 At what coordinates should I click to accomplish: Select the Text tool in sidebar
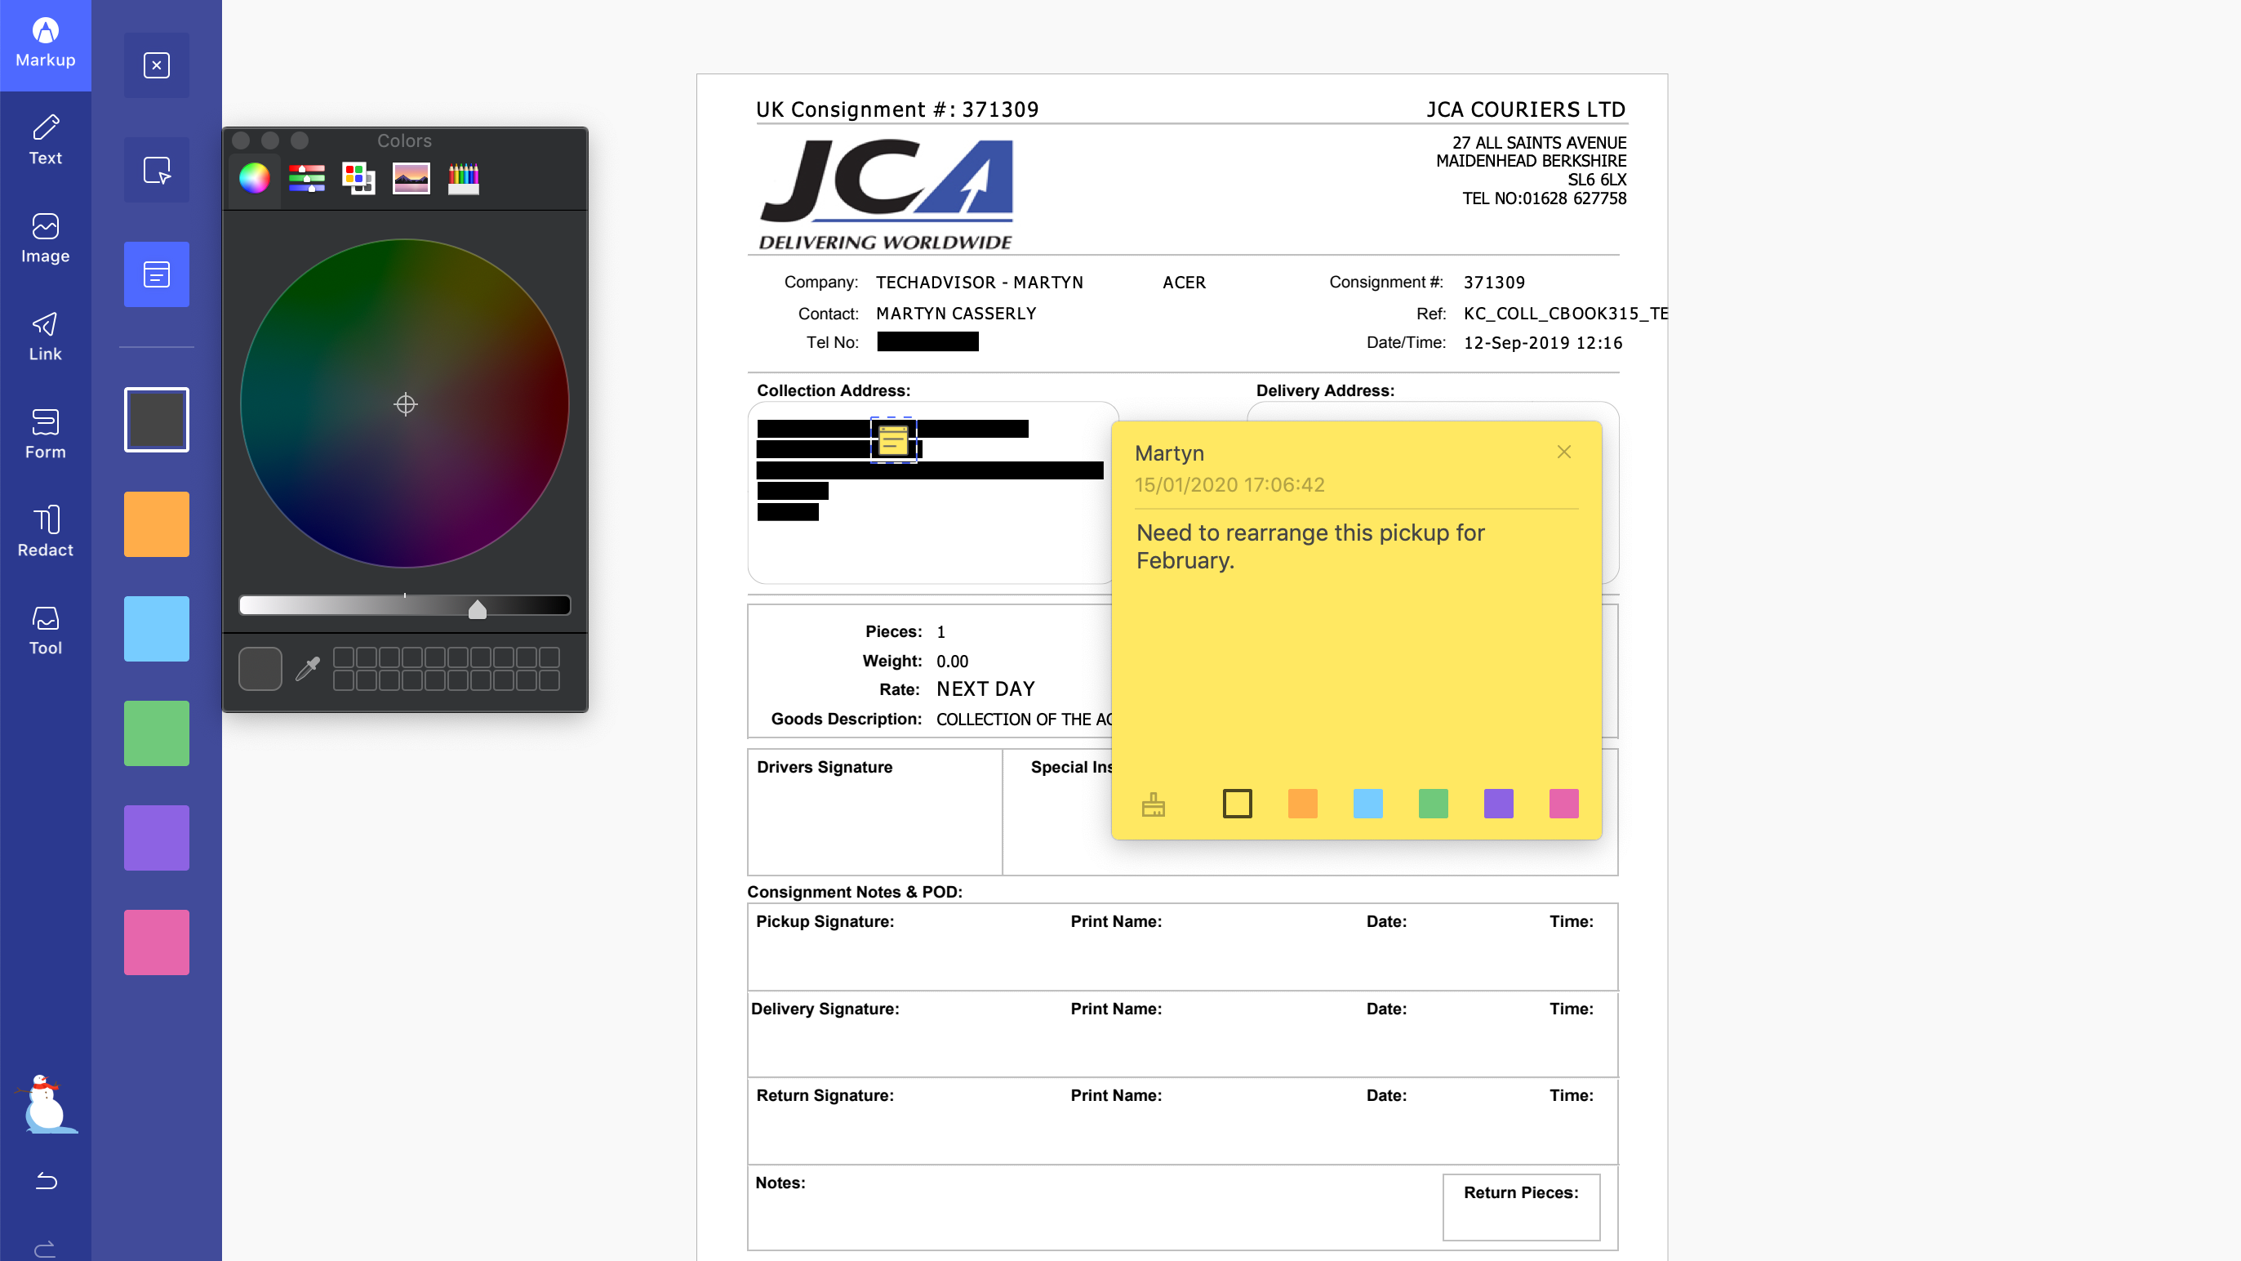click(45, 137)
